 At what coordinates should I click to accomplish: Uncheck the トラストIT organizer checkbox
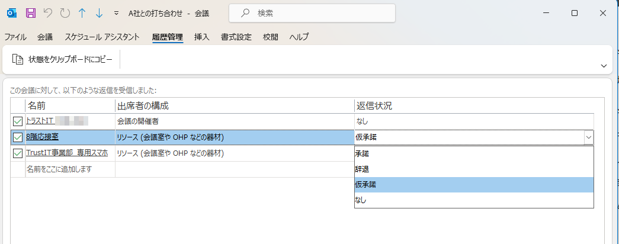tap(18, 121)
